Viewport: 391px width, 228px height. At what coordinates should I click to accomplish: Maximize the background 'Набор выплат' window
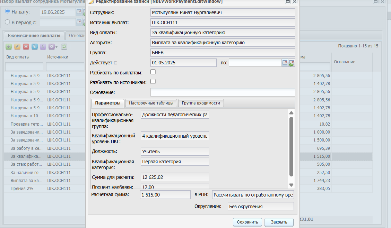(x=376, y=1)
